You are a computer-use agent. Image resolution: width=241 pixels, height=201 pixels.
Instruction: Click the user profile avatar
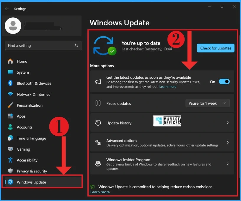pyautogui.click(x=13, y=26)
